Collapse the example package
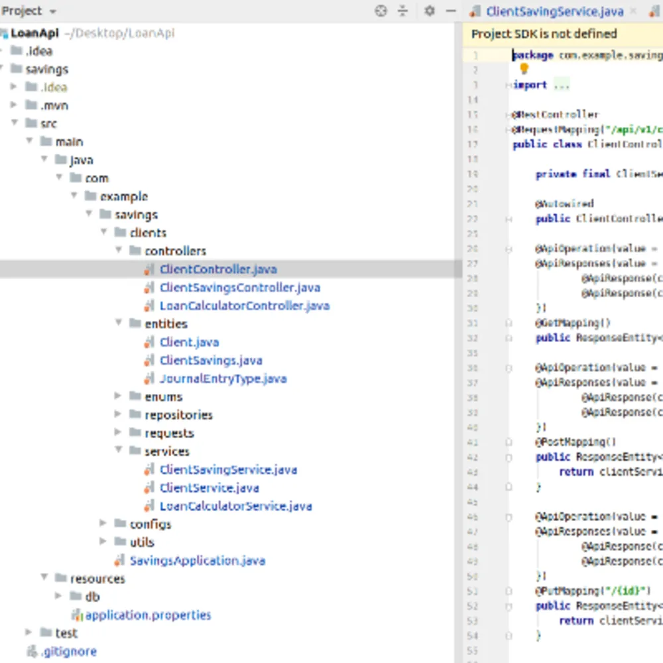 click(x=74, y=196)
